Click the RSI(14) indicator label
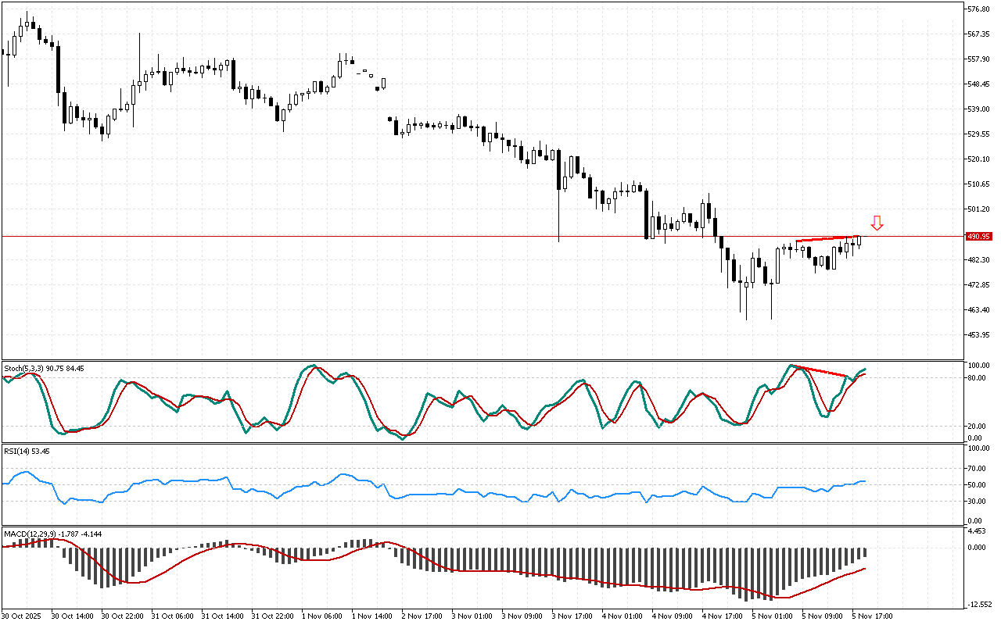This screenshot has width=1001, height=625. (27, 451)
